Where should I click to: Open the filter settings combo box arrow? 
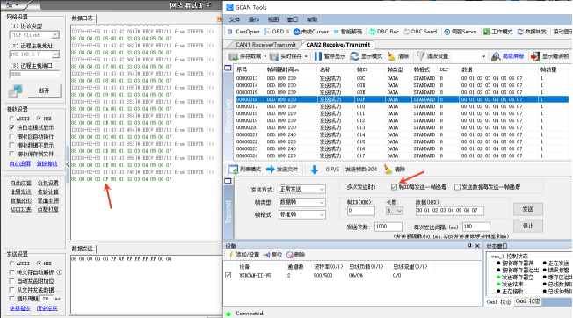point(484,56)
